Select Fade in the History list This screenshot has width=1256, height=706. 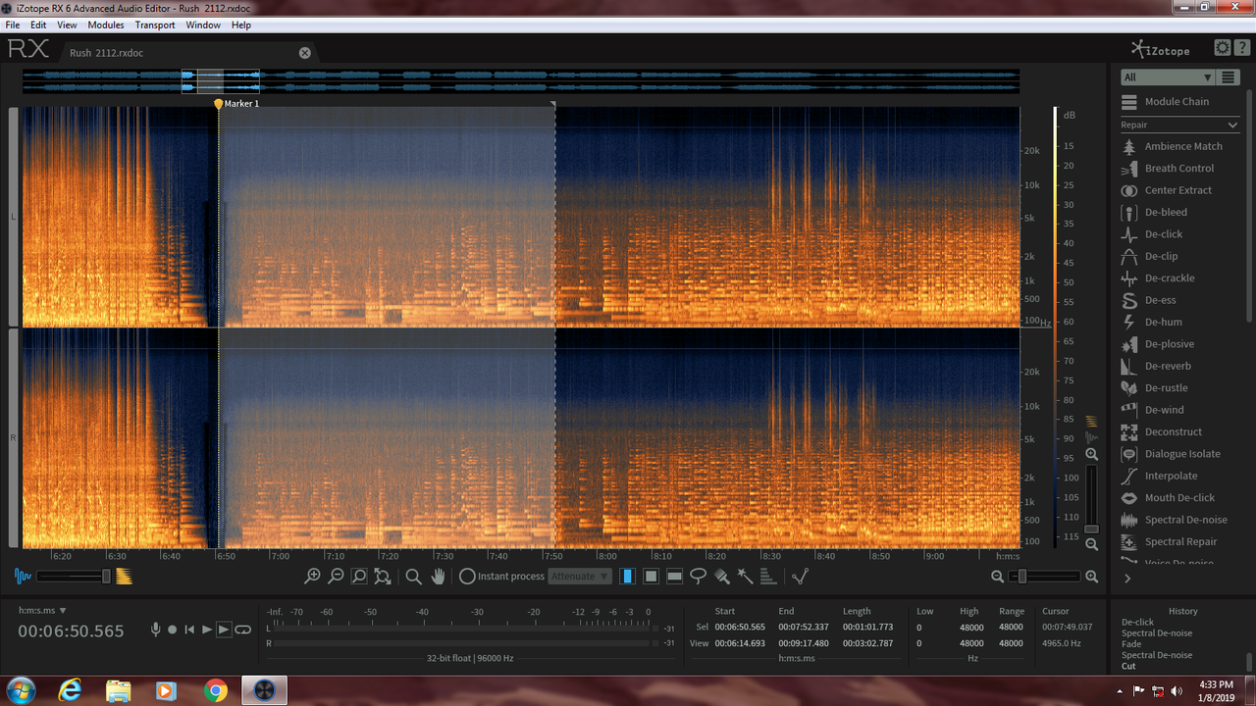pyautogui.click(x=1131, y=644)
